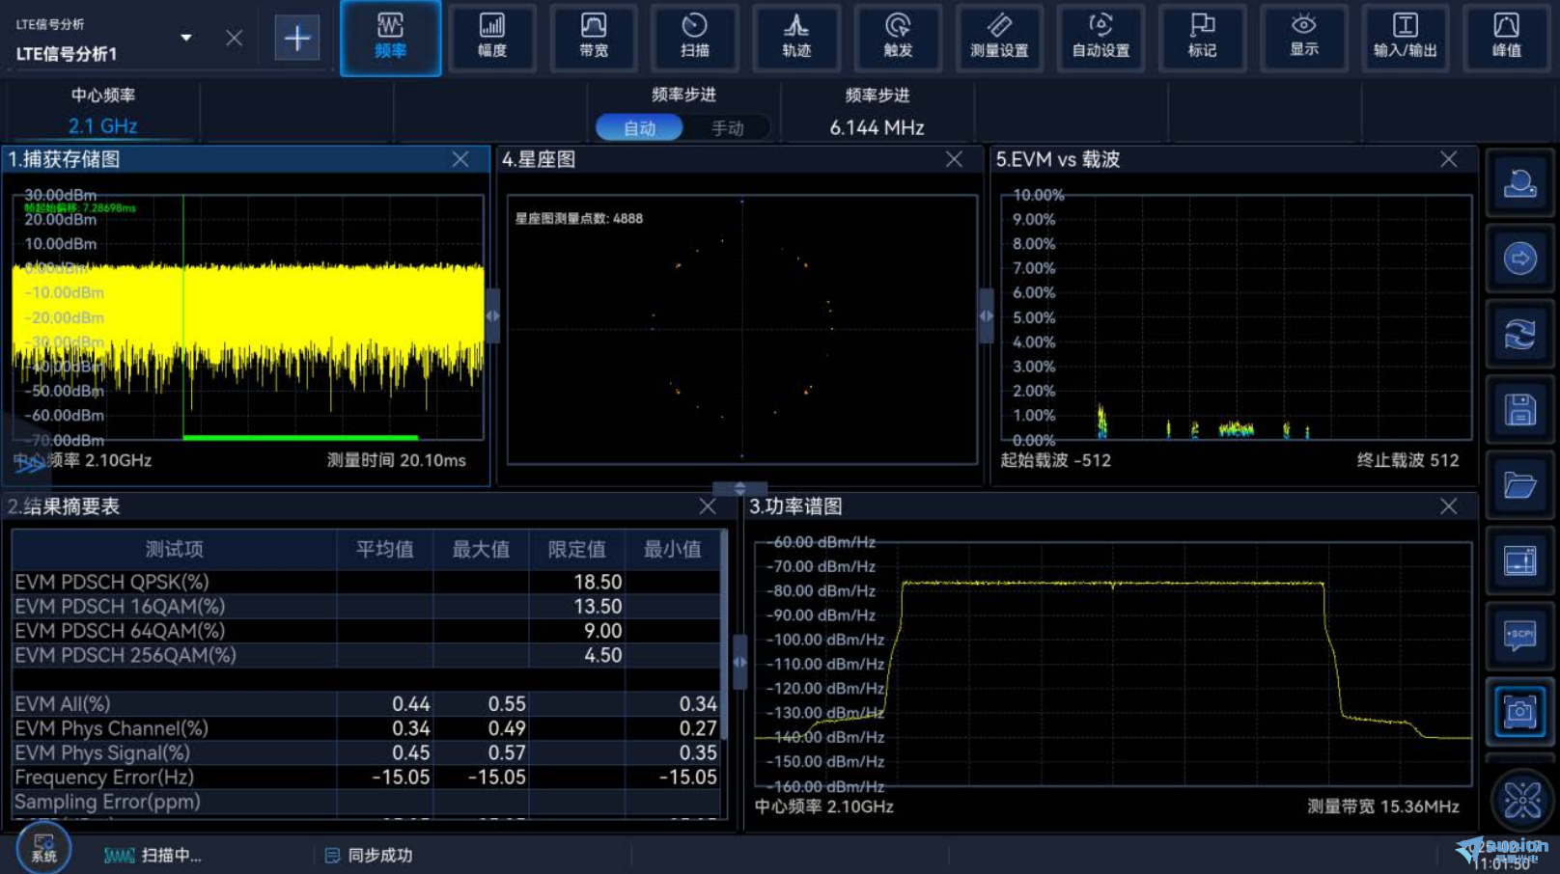
Task: Add a new measurement with plus button
Action: (x=296, y=39)
